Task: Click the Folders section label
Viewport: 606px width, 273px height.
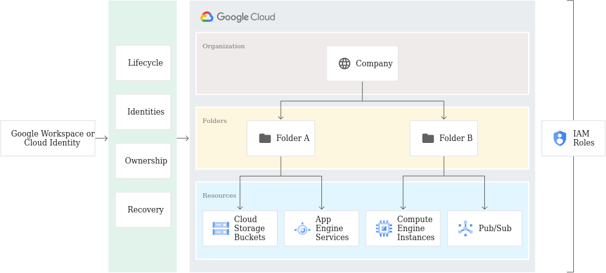Action: (214, 121)
